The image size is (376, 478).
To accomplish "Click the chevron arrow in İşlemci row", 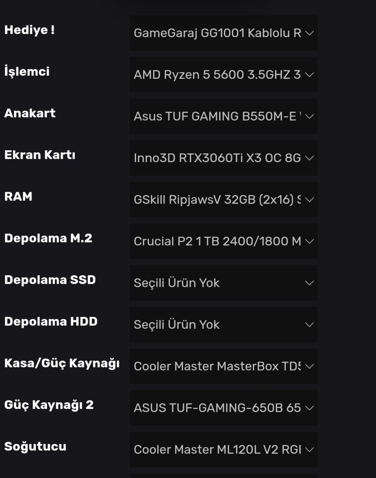I will coord(309,75).
